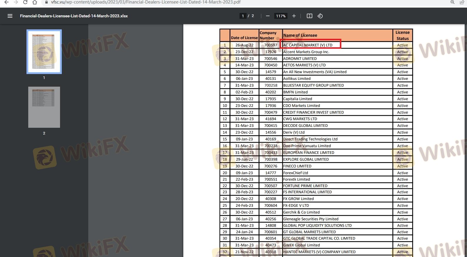This screenshot has height=257, width=467.
Task: Toggle the PDF sidebar with hamburger menu
Action: 10,16
